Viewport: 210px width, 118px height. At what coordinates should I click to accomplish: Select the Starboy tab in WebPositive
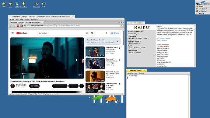(26, 23)
